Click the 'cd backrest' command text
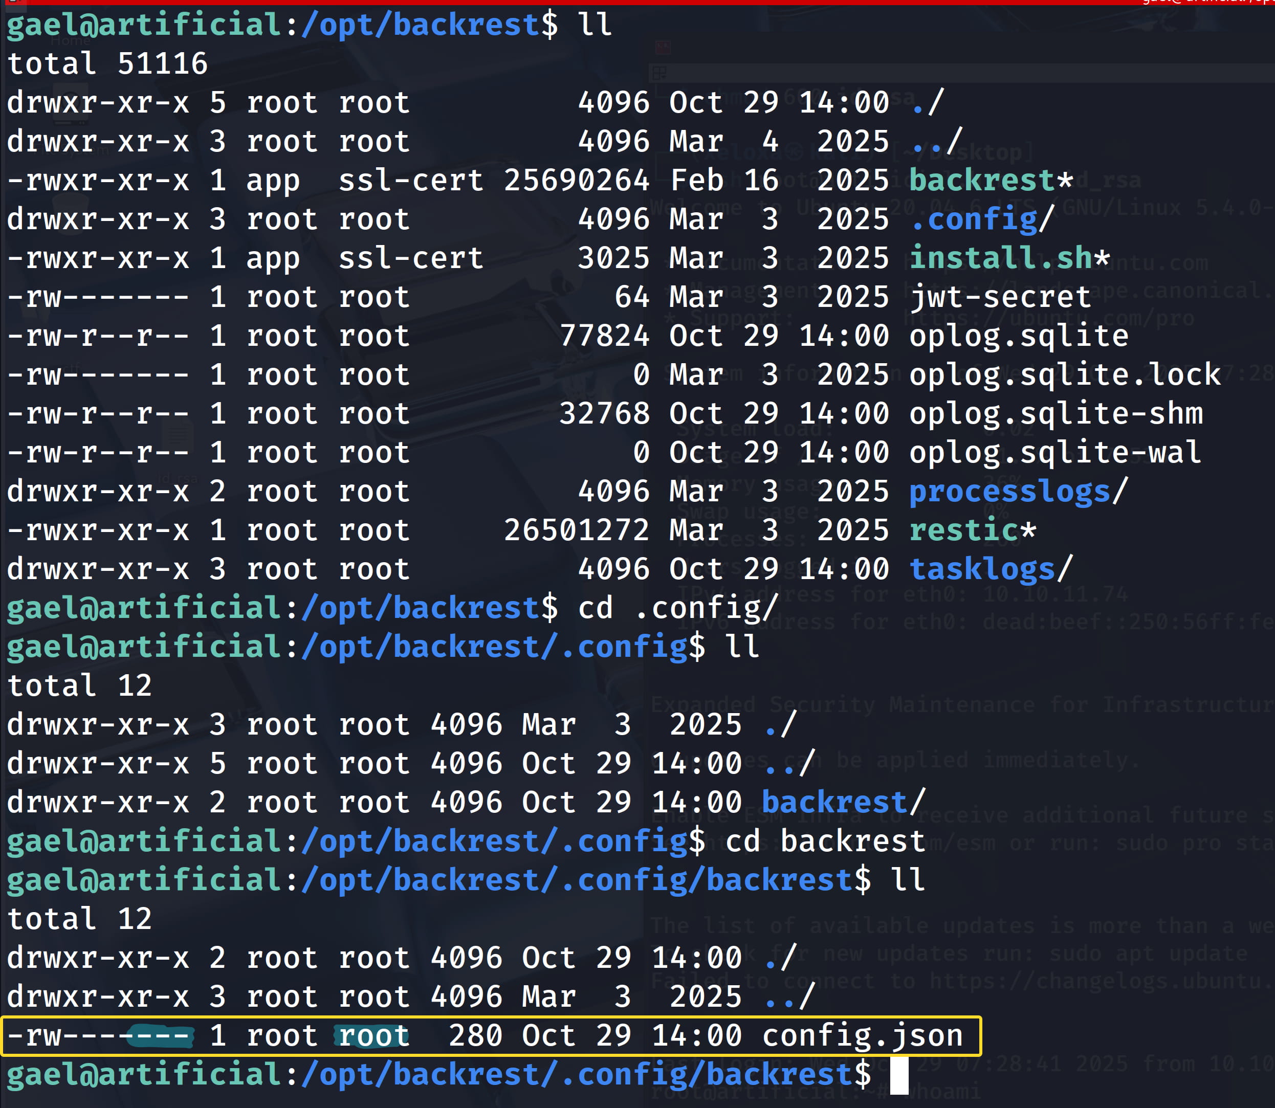 [x=825, y=841]
